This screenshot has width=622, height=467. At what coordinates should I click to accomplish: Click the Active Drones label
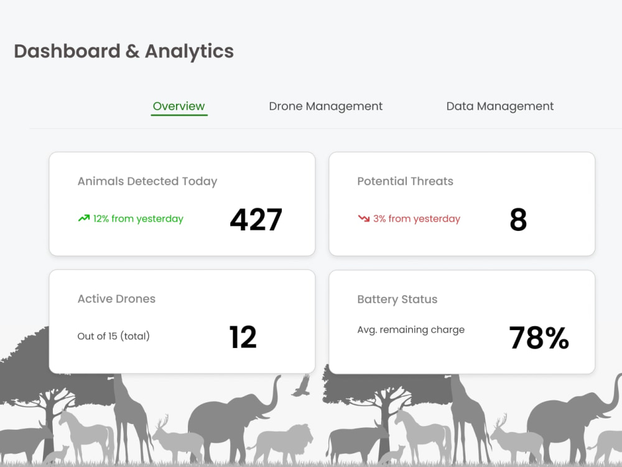(x=116, y=299)
